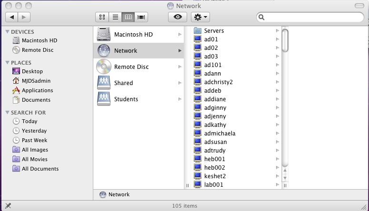369x211 pixels.
Task: Select the Shared volume
Action: [x=139, y=83]
